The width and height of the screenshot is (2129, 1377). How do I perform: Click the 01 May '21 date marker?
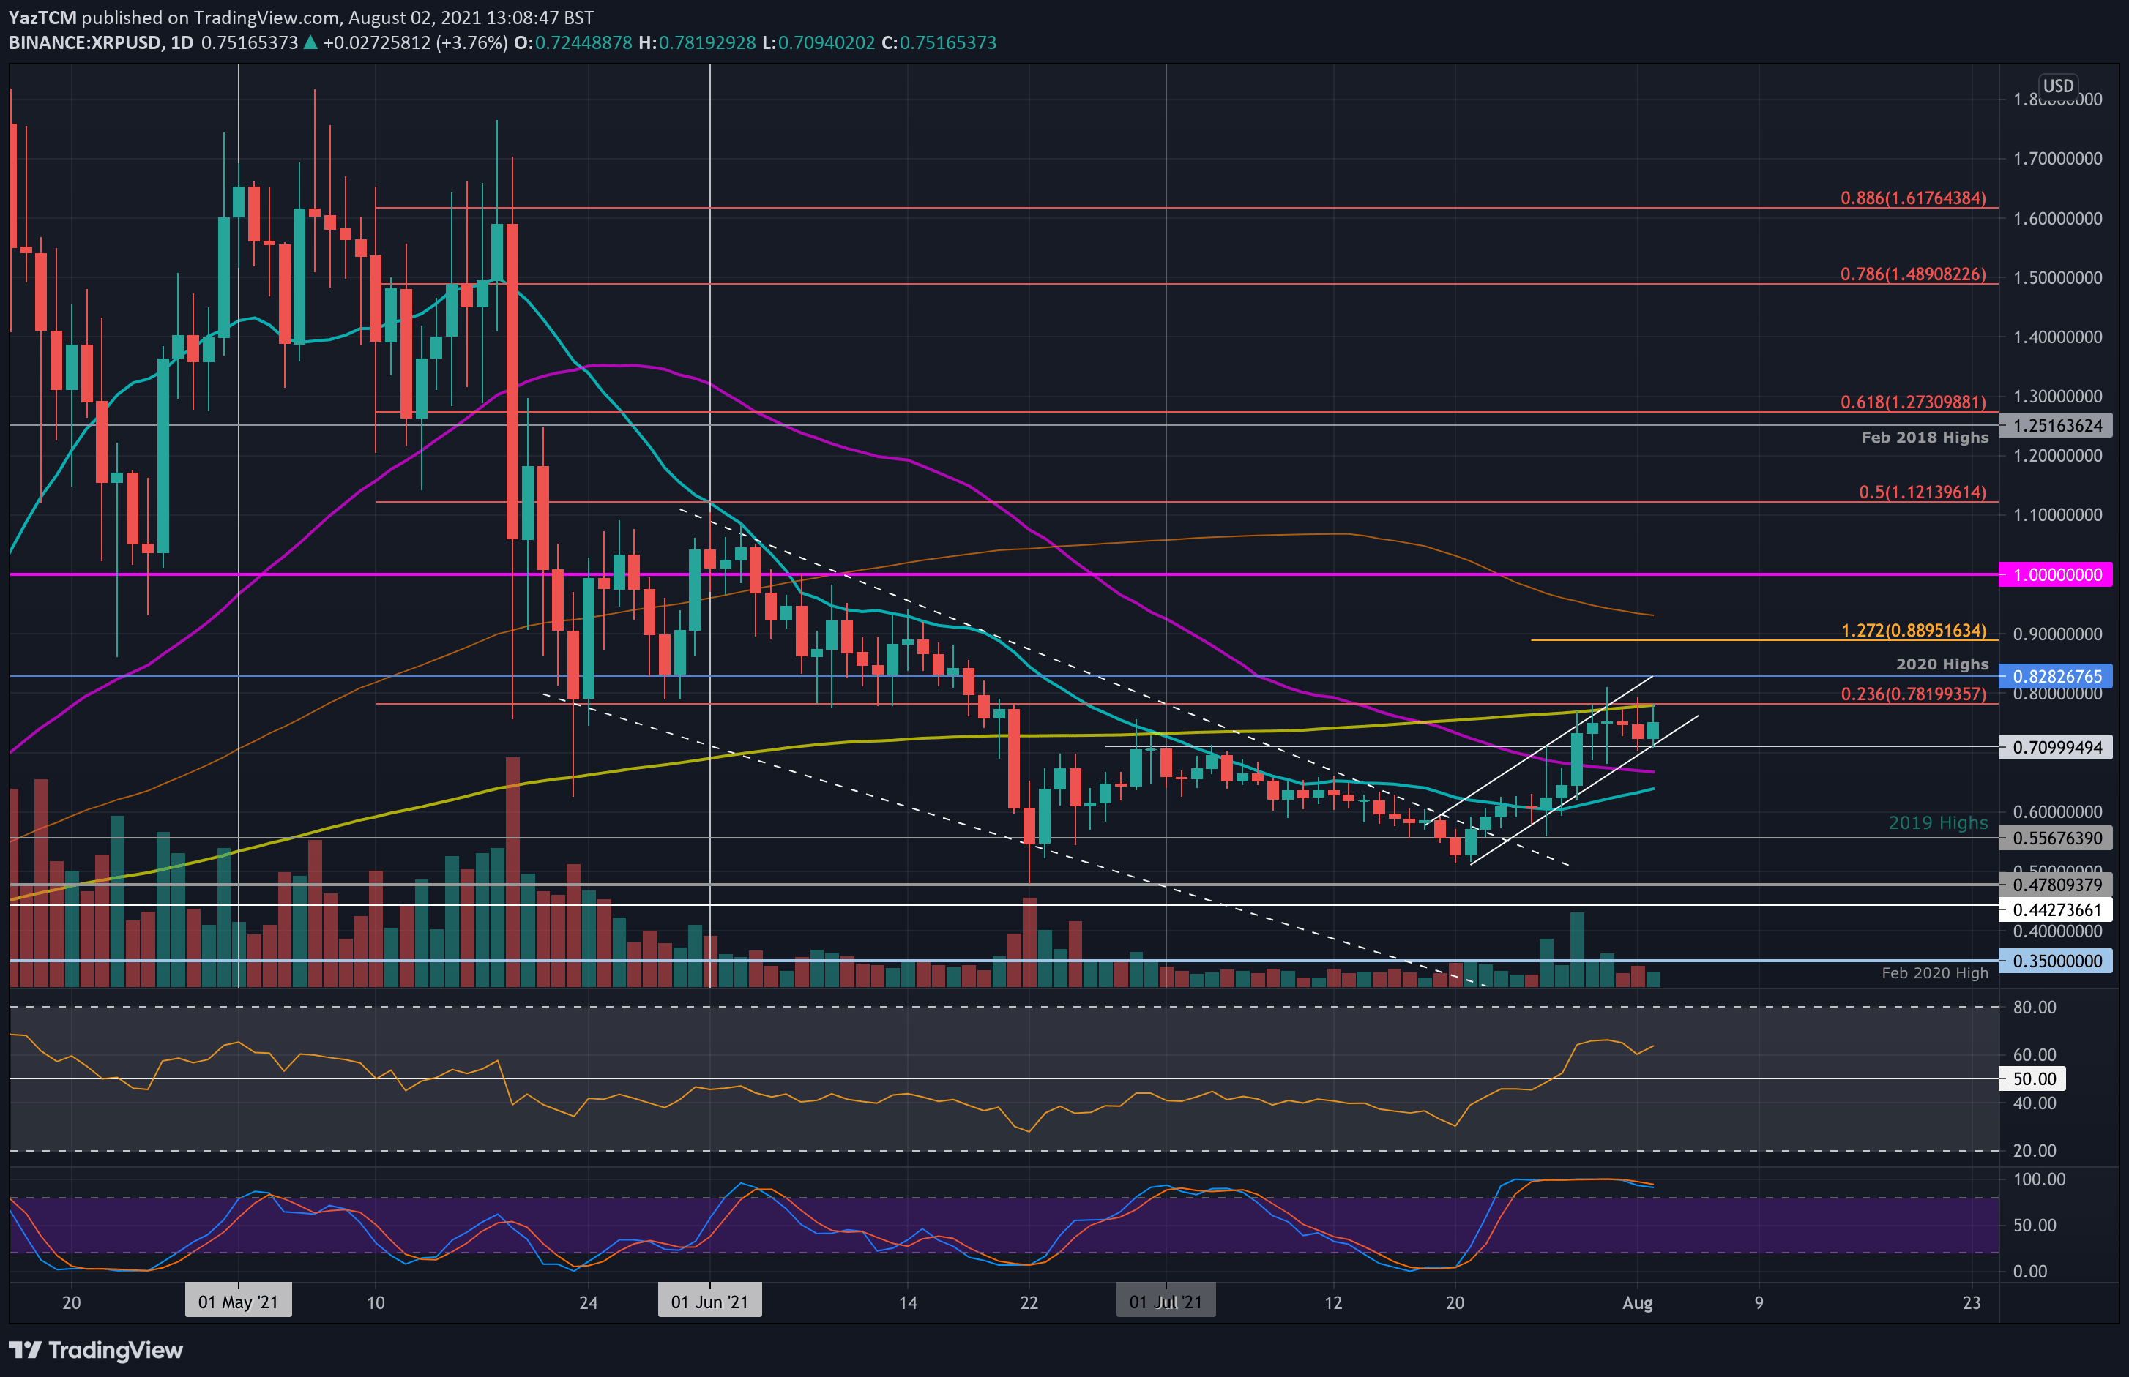click(238, 1301)
